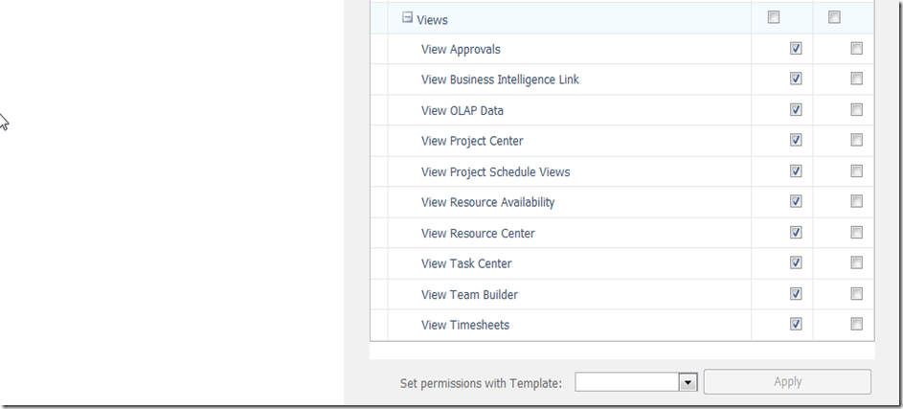
Task: Click the Apply button
Action: tap(787, 381)
